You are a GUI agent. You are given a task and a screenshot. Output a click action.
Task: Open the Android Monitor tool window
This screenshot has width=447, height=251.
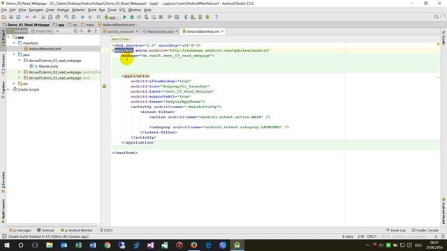click(x=76, y=230)
